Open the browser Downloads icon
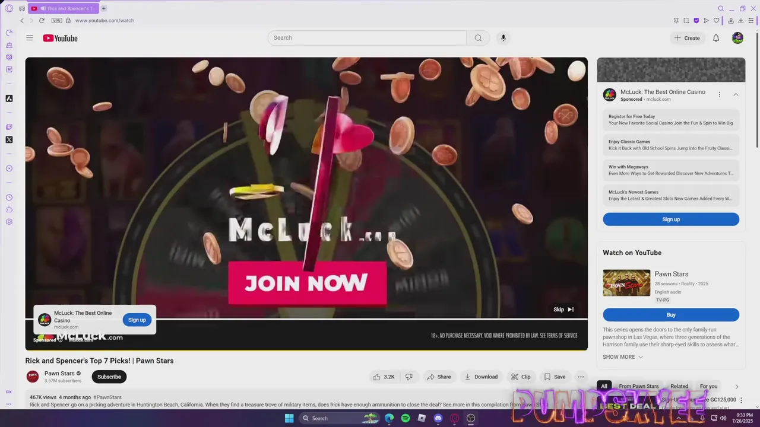Image resolution: width=760 pixels, height=427 pixels. tap(741, 20)
